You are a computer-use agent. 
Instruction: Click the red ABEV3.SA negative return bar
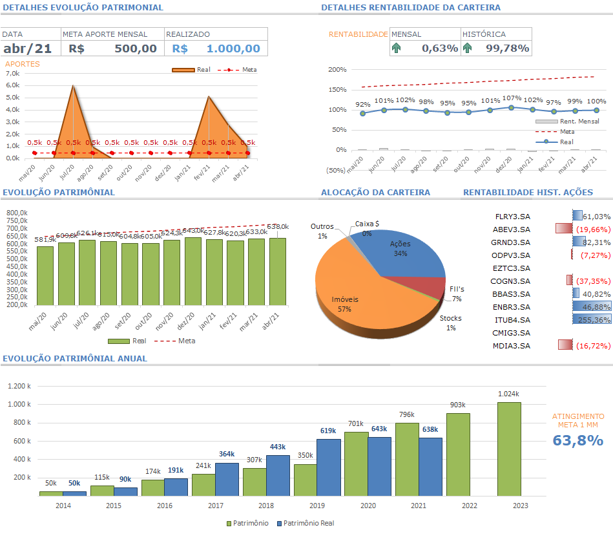tap(564, 228)
